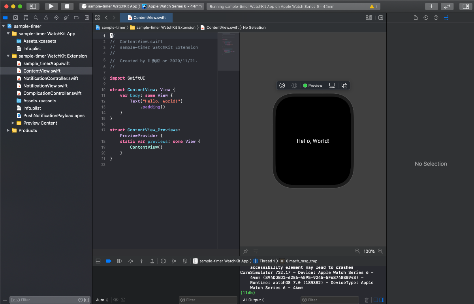Duplicate the preview
The image size is (474, 304).
pyautogui.click(x=344, y=86)
